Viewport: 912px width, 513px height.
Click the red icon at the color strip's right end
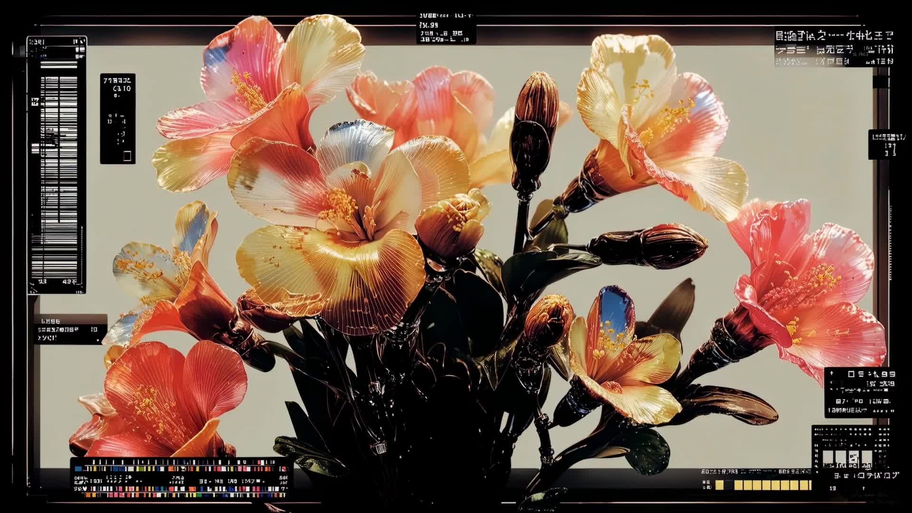pos(284,468)
